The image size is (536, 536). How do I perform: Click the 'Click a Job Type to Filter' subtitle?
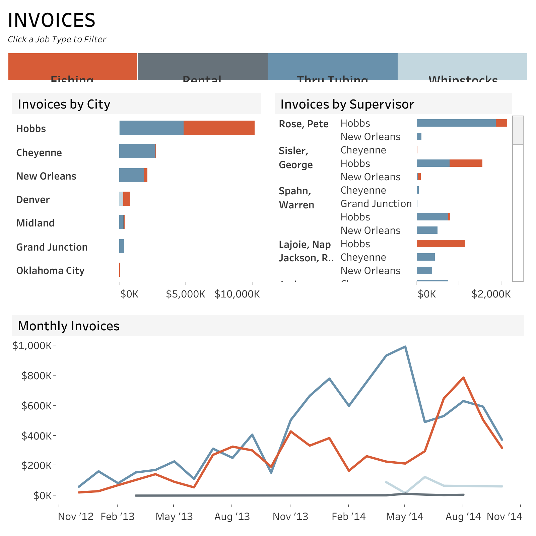(x=57, y=39)
